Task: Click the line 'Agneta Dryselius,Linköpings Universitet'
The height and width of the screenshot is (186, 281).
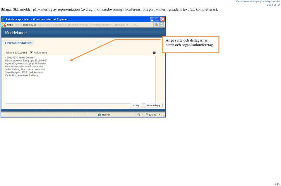Action: pyautogui.click(x=26, y=64)
